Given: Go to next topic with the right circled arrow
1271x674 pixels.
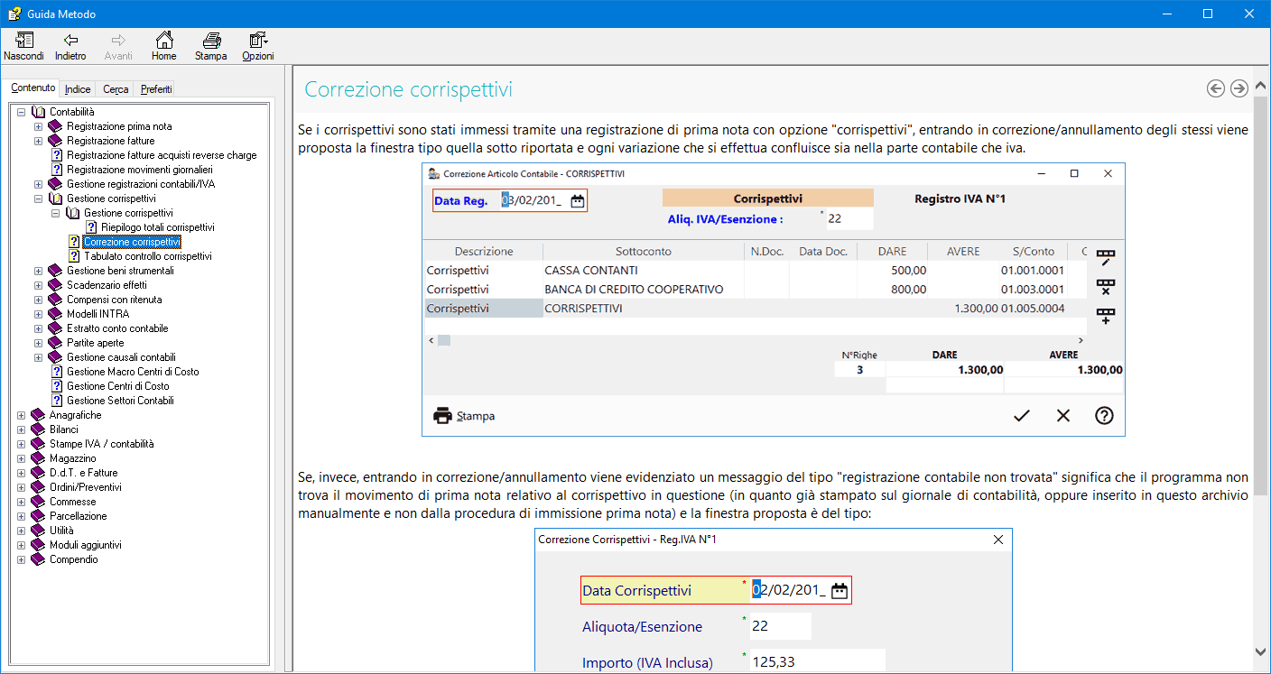Looking at the screenshot, I should point(1239,88).
